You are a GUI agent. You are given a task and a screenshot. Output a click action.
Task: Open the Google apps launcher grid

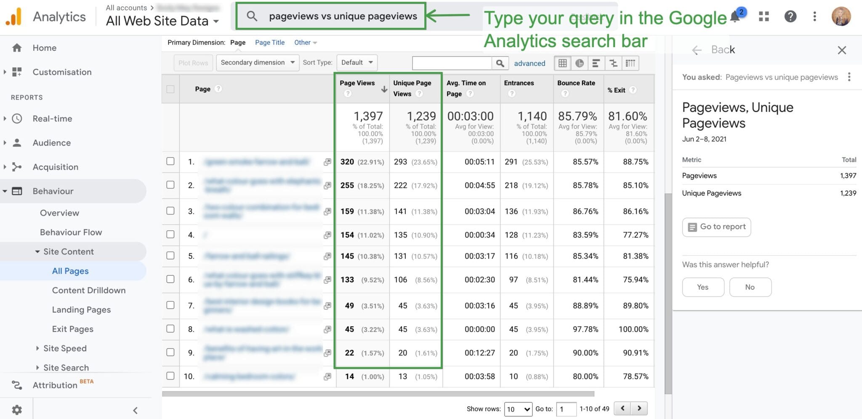pos(764,16)
